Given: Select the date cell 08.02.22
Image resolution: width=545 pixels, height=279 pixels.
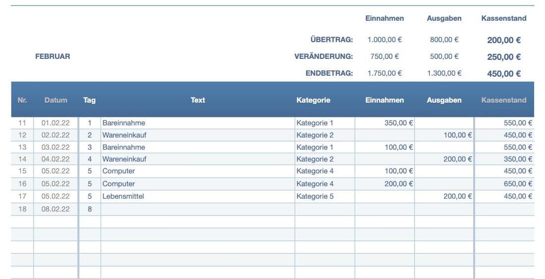Looking at the screenshot, I should tap(55, 209).
